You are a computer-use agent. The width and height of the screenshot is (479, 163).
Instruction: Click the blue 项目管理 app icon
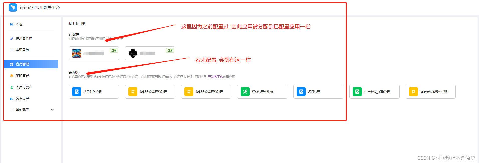(301, 92)
